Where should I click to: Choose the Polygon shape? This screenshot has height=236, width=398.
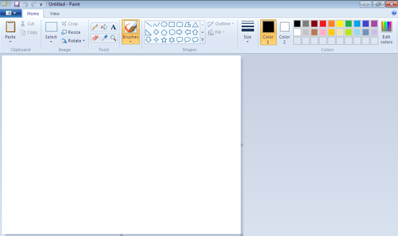[188, 24]
